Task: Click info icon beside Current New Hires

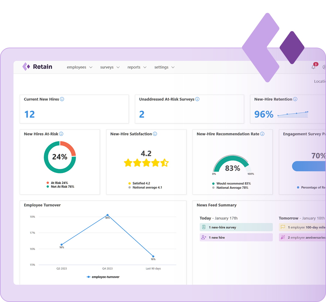Action: pyautogui.click(x=62, y=99)
